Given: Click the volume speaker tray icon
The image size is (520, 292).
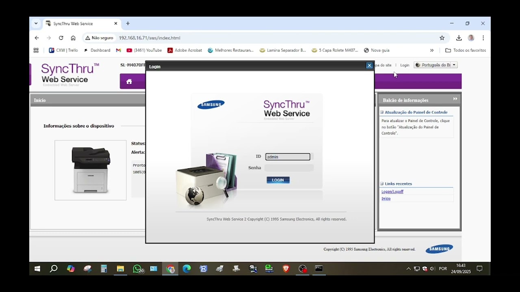Looking at the screenshot, I should (432, 268).
